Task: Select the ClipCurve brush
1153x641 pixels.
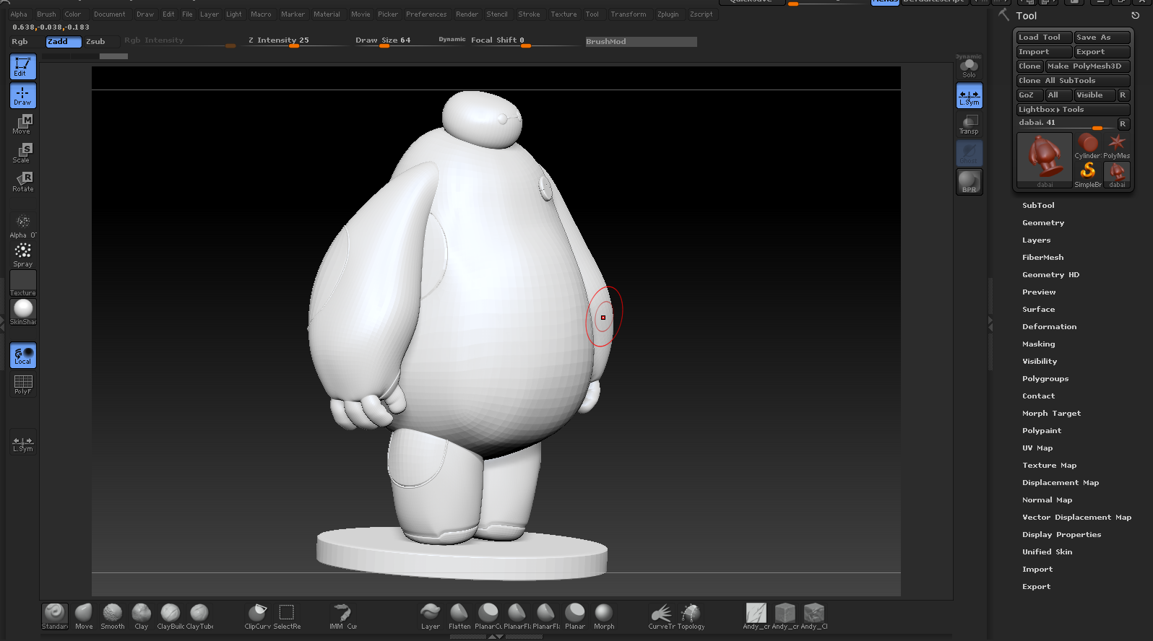Action: pyautogui.click(x=257, y=616)
